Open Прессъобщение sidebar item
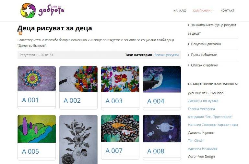Screen dimensions: 249x164 click(204, 55)
